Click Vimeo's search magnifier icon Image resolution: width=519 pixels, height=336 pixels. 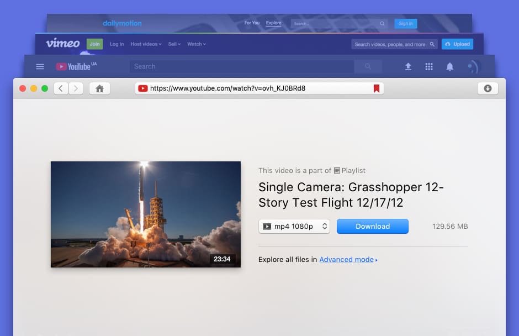[x=432, y=44]
